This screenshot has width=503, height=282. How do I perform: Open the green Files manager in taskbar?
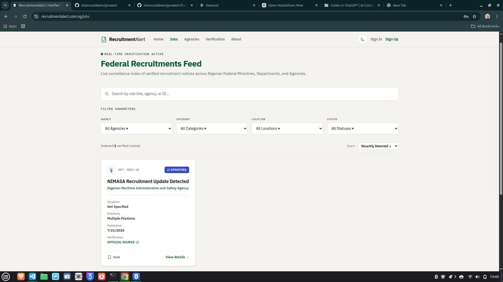coord(44,276)
